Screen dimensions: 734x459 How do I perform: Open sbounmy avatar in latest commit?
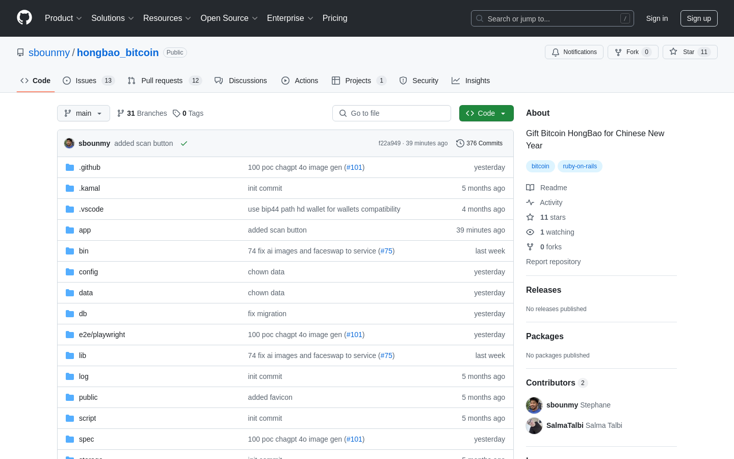tap(69, 143)
